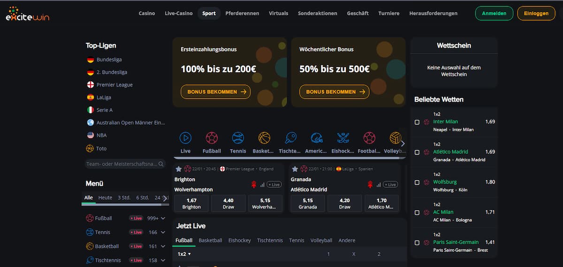The width and height of the screenshot is (563, 267).
Task: Switch to the Basketball live tab
Action: point(210,240)
